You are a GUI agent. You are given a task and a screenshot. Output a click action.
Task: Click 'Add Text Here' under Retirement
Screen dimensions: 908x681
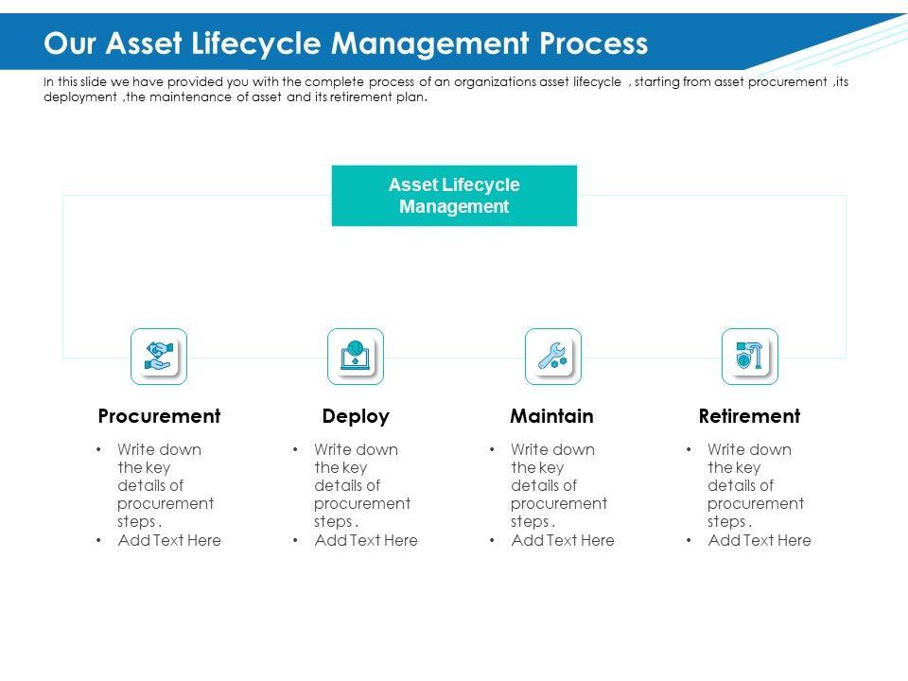(x=760, y=540)
